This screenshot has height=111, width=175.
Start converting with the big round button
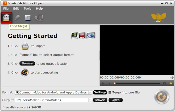(161, 97)
